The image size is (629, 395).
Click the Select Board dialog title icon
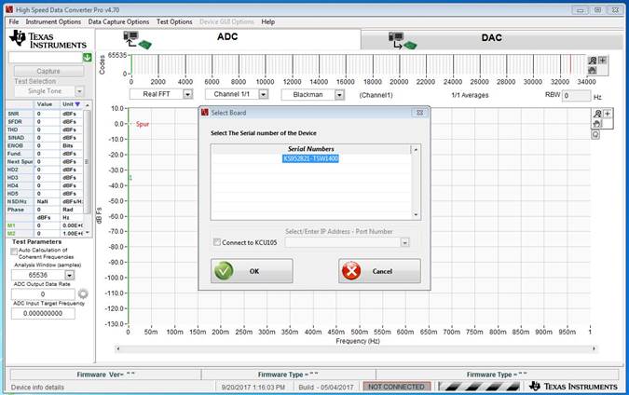point(205,113)
